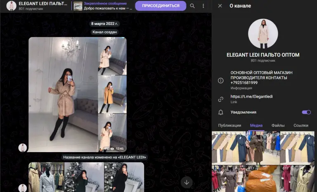Select the Медиа tab
This screenshot has height=192, width=317.
tap(256, 125)
